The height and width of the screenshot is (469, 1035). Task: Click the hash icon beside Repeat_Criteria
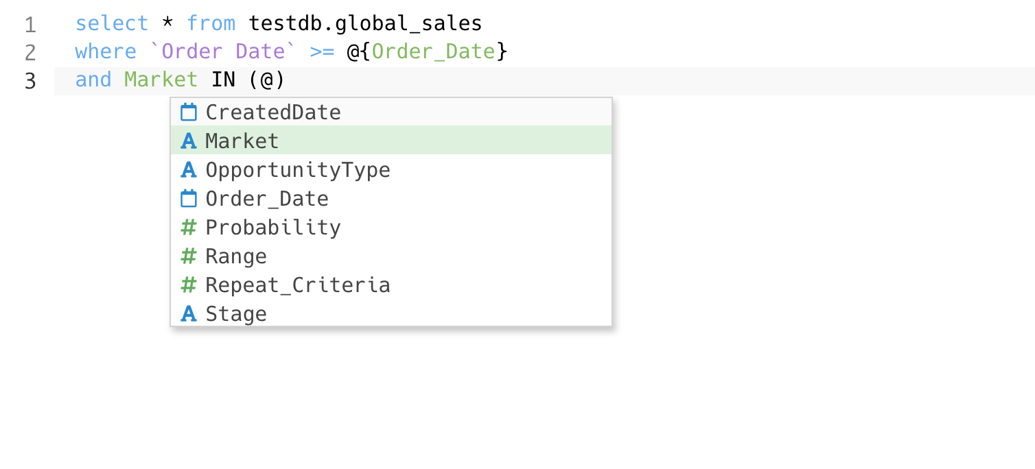point(188,285)
